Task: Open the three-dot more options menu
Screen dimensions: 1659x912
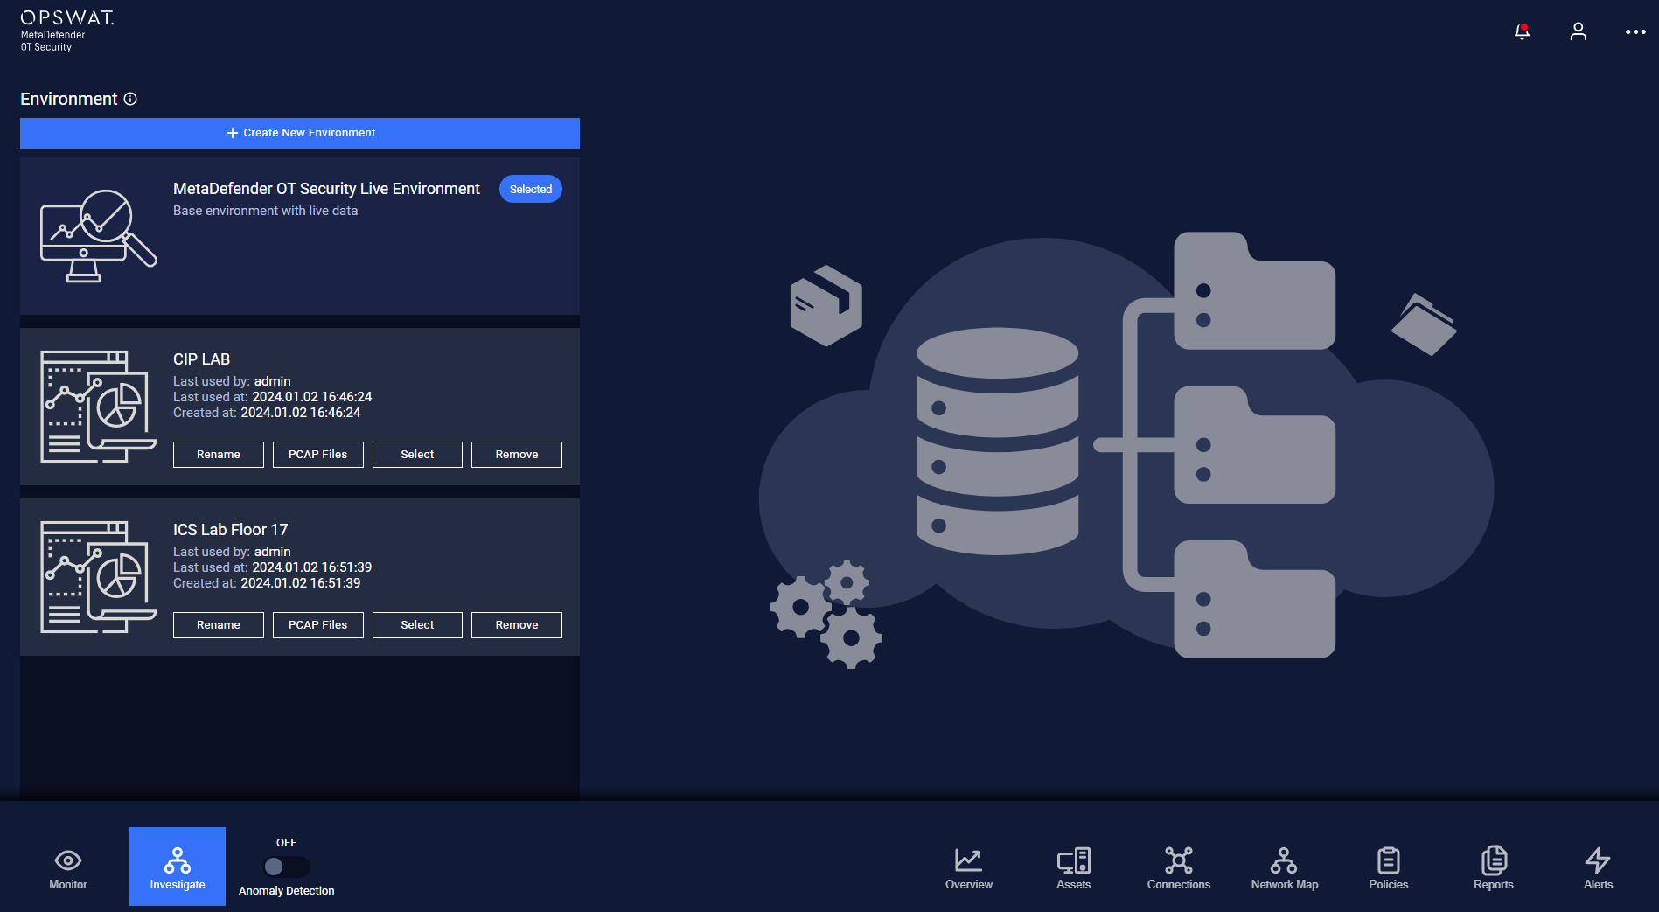Action: point(1635,31)
